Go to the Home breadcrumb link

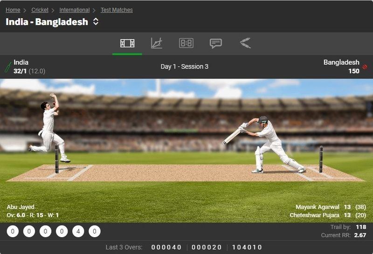click(x=13, y=10)
